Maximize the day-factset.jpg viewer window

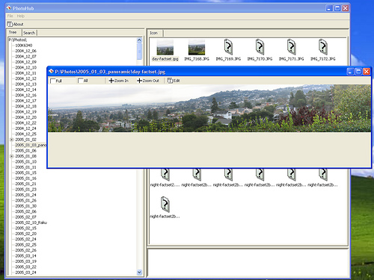[x=358, y=72]
